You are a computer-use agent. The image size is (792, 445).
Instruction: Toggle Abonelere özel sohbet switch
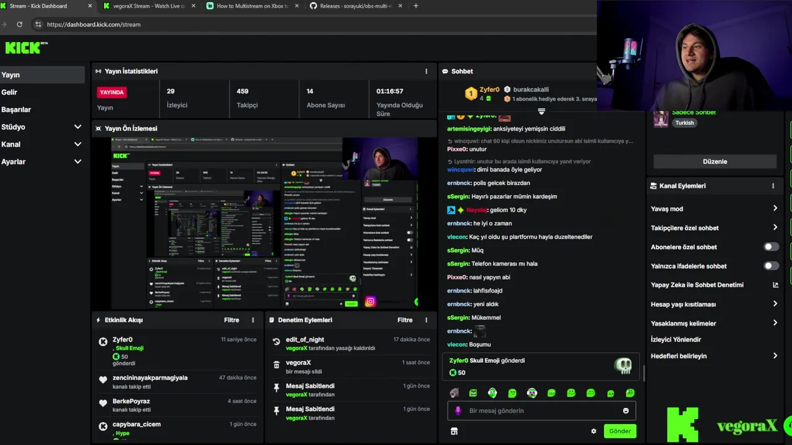point(771,247)
